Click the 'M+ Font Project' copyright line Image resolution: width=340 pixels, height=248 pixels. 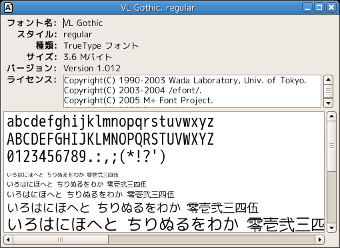139,101
